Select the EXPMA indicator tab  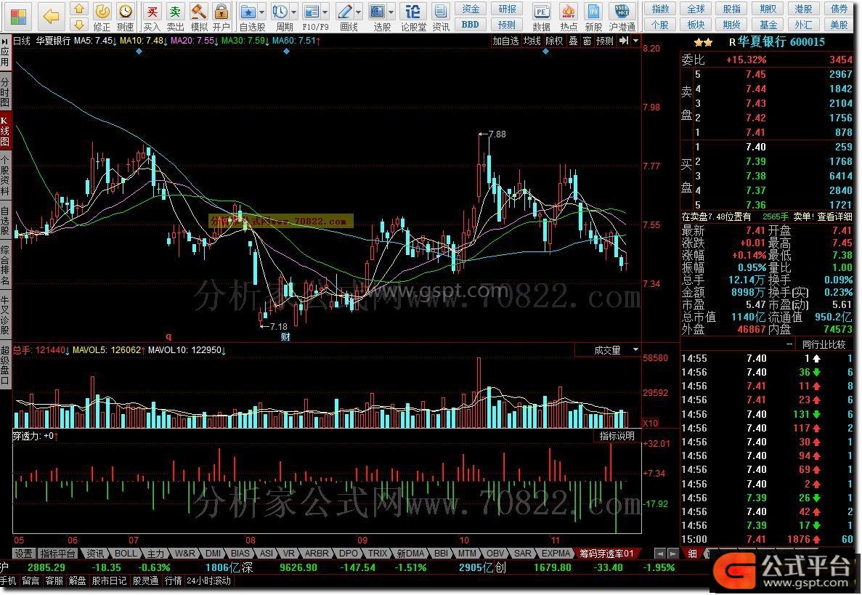[556, 553]
